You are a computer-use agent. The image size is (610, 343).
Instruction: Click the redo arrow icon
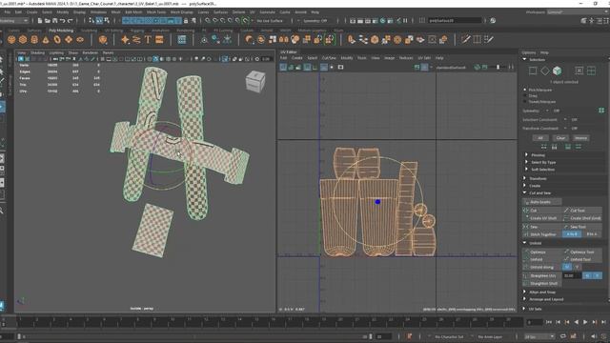70,20
